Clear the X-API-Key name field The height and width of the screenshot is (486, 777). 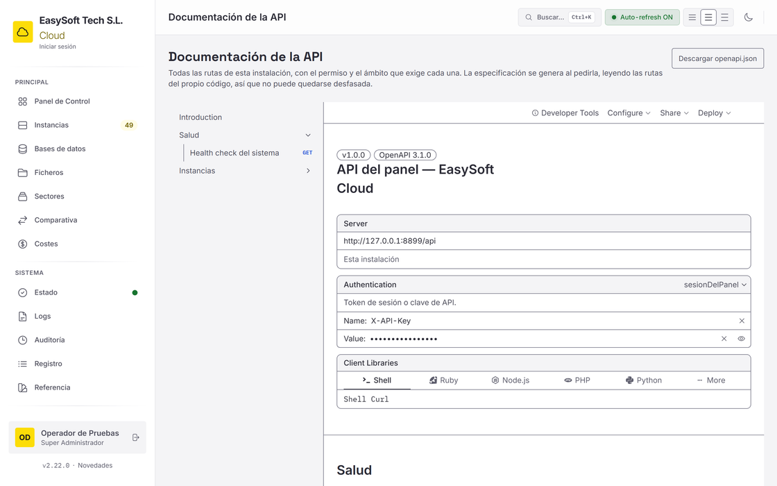742,321
